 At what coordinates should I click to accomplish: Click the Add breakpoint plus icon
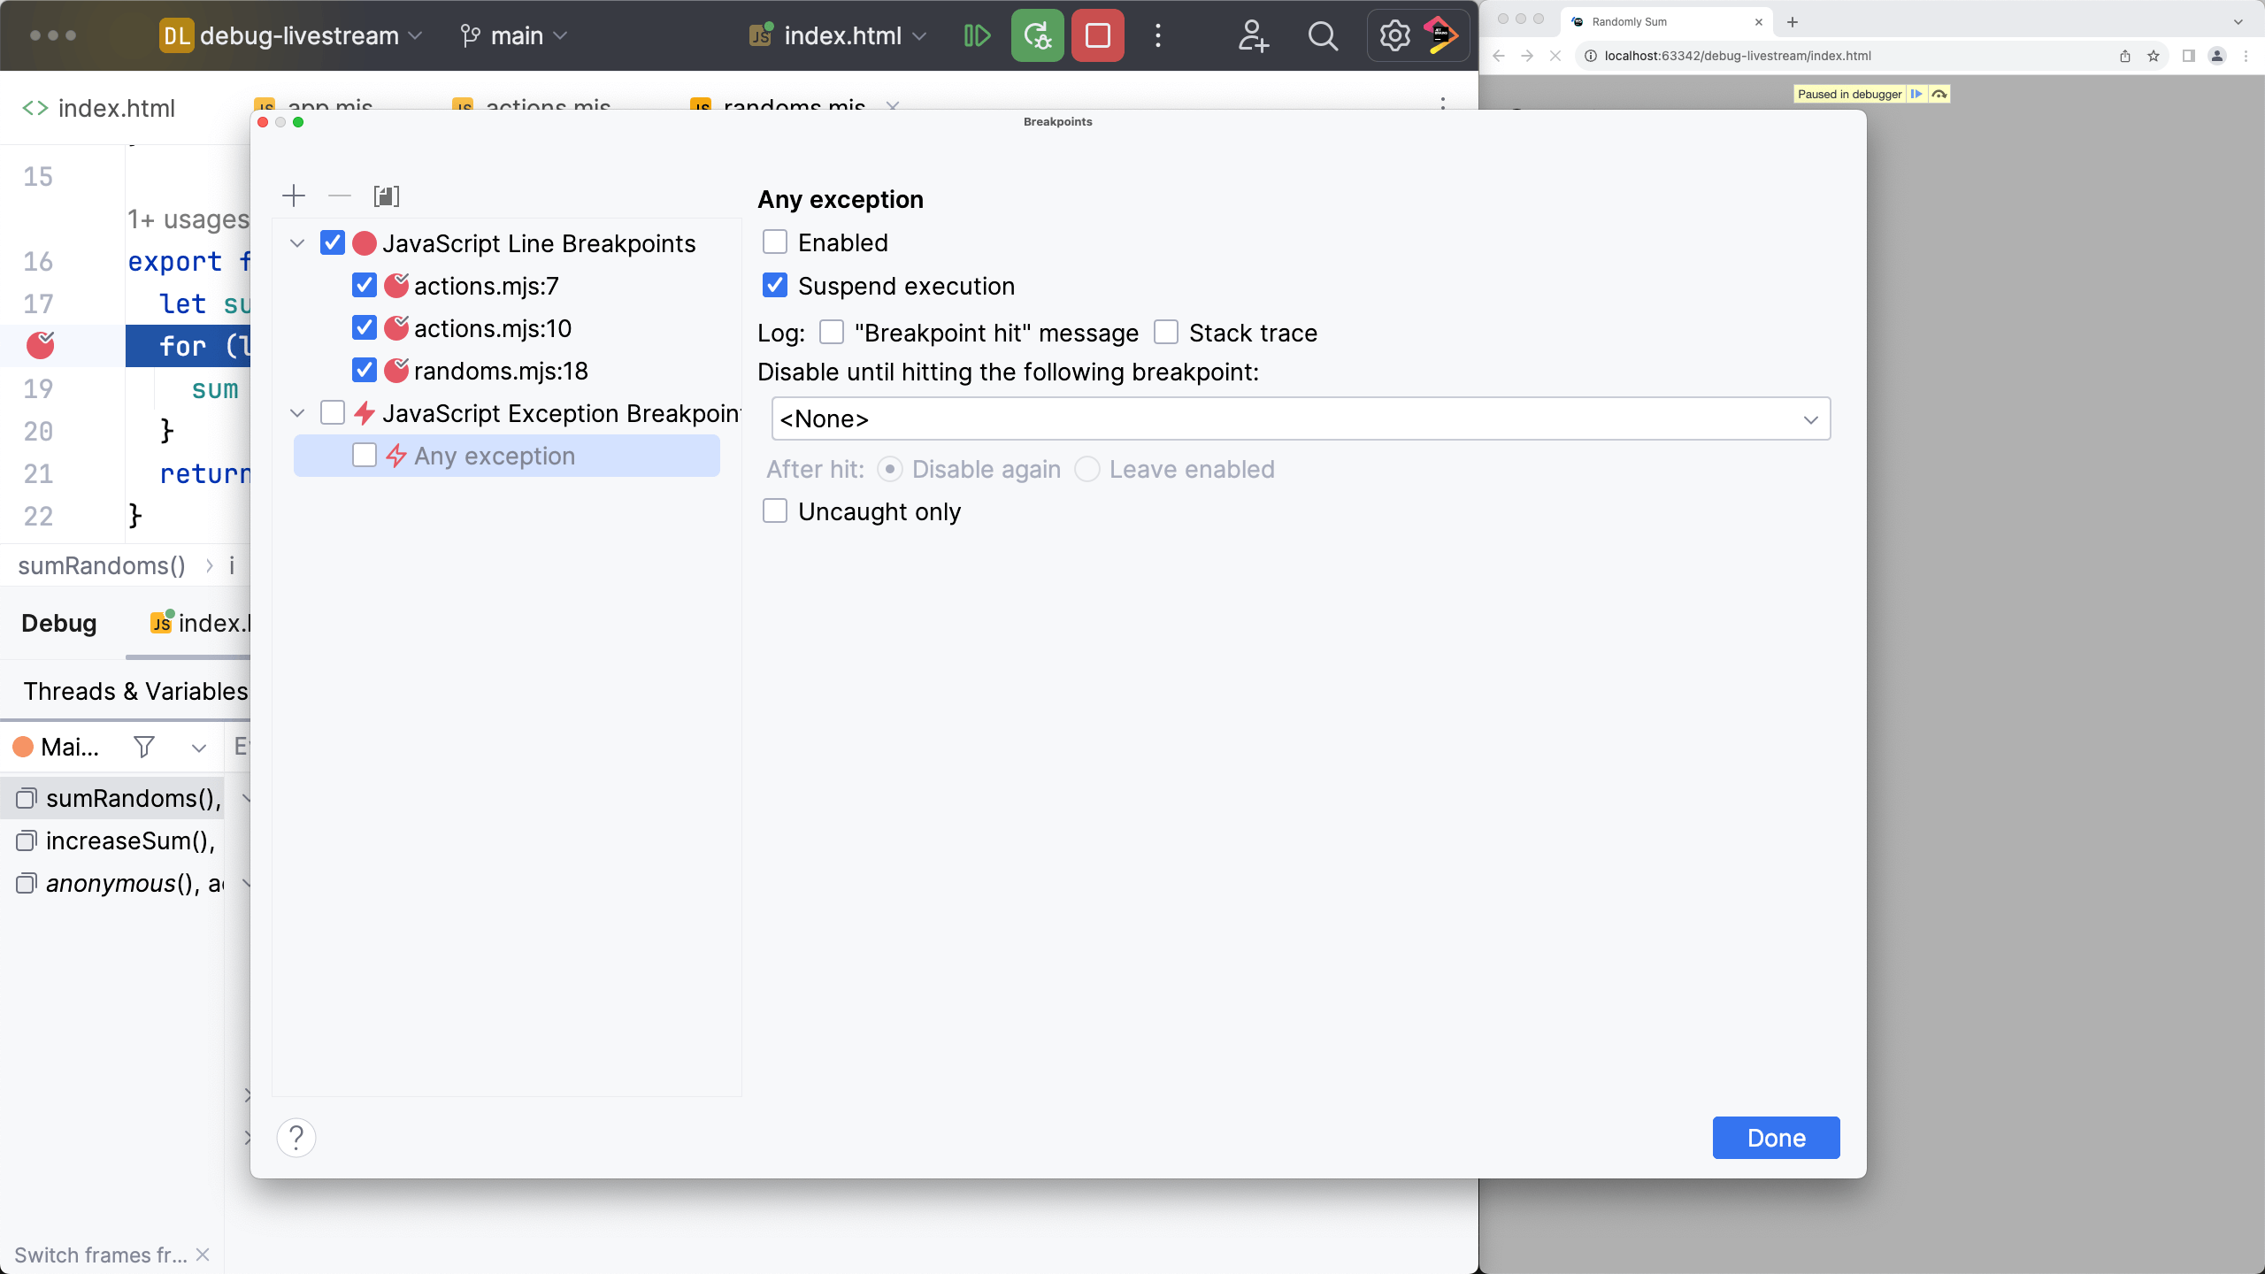pos(294,195)
